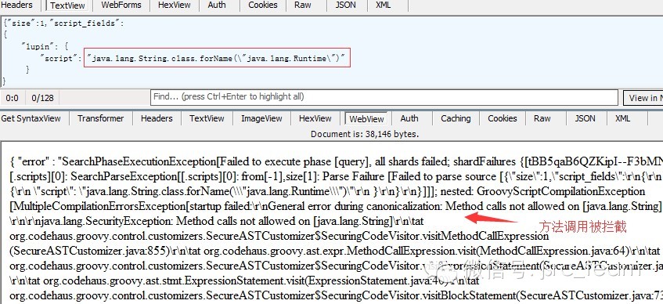Switch to response ImageView tab
Image resolution: width=663 pixels, height=304 pixels.
pos(261,118)
